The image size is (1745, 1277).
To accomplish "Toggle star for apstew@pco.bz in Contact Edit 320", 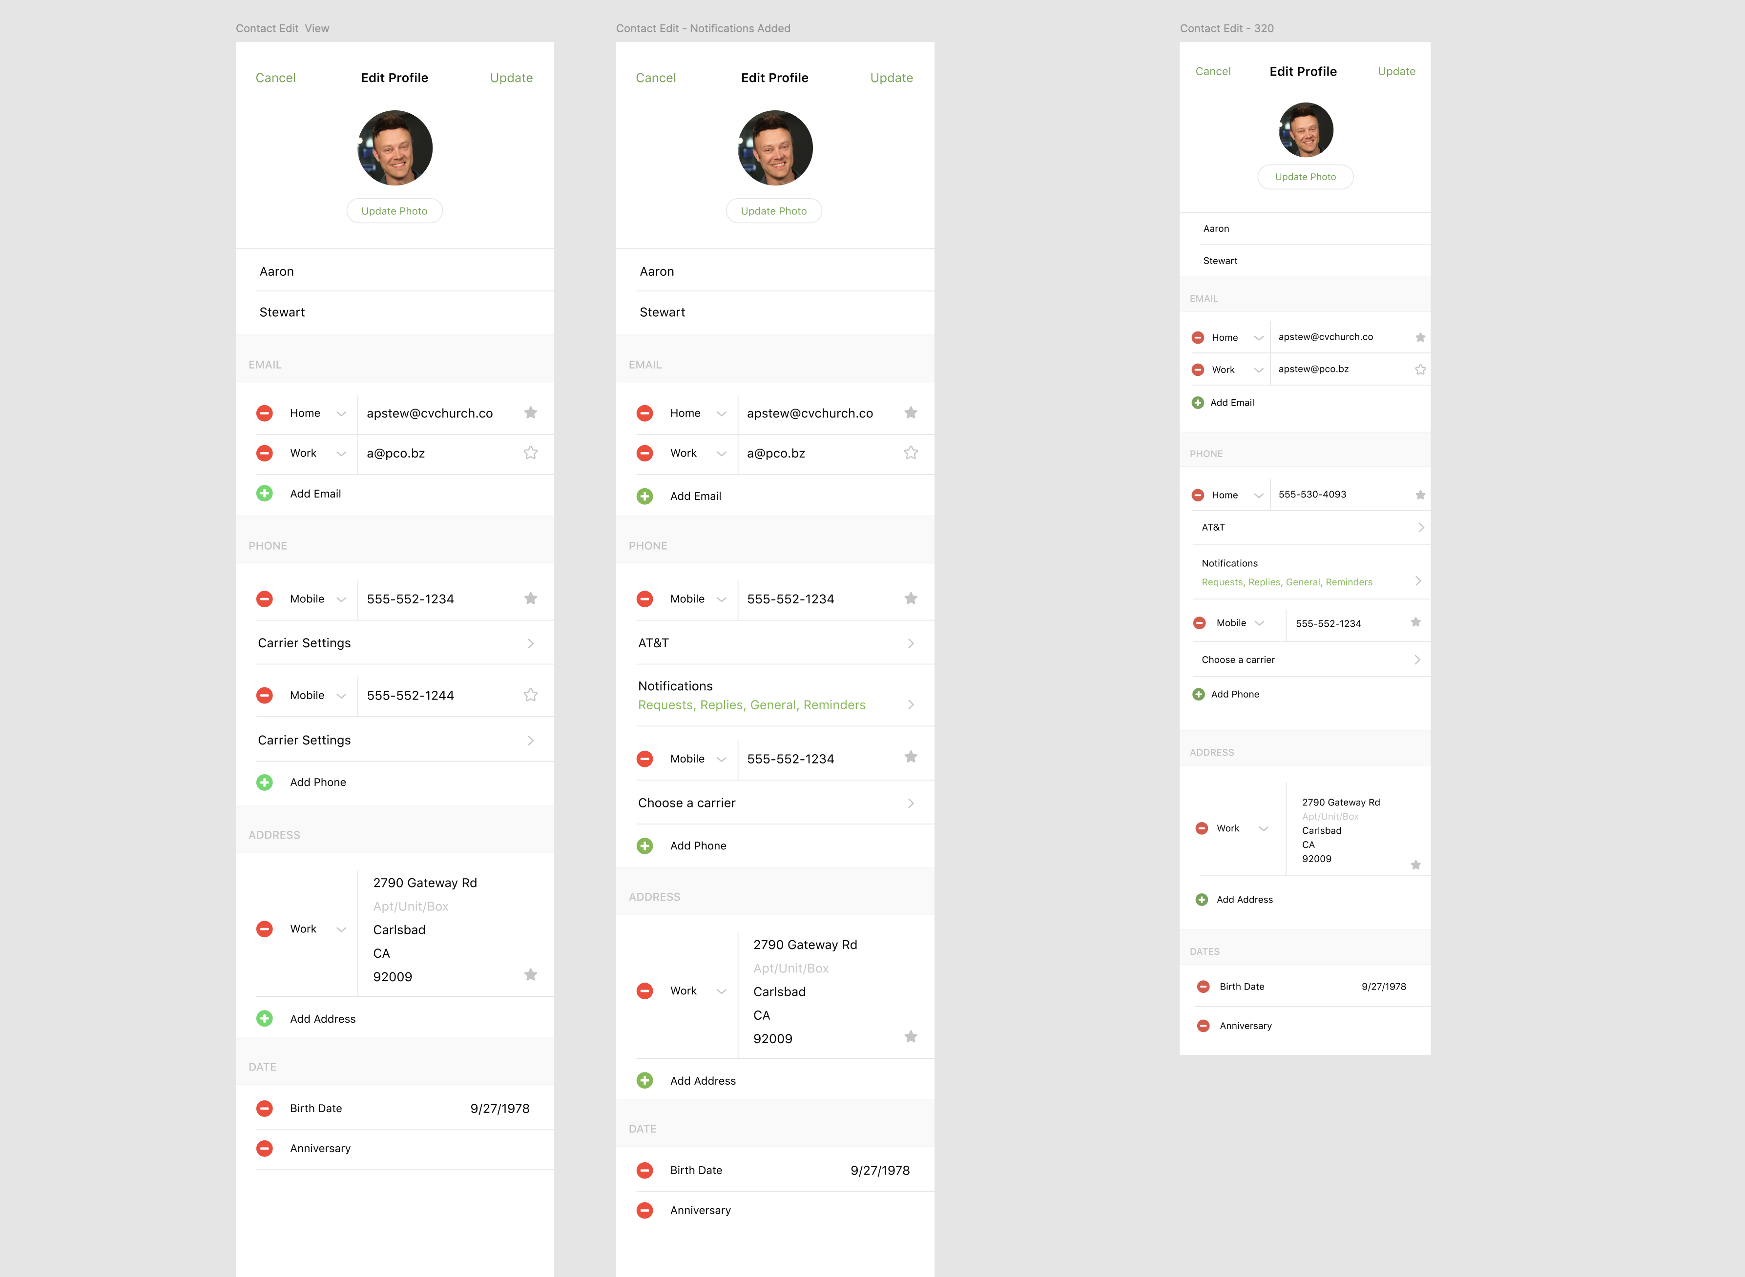I will 1420,370.
